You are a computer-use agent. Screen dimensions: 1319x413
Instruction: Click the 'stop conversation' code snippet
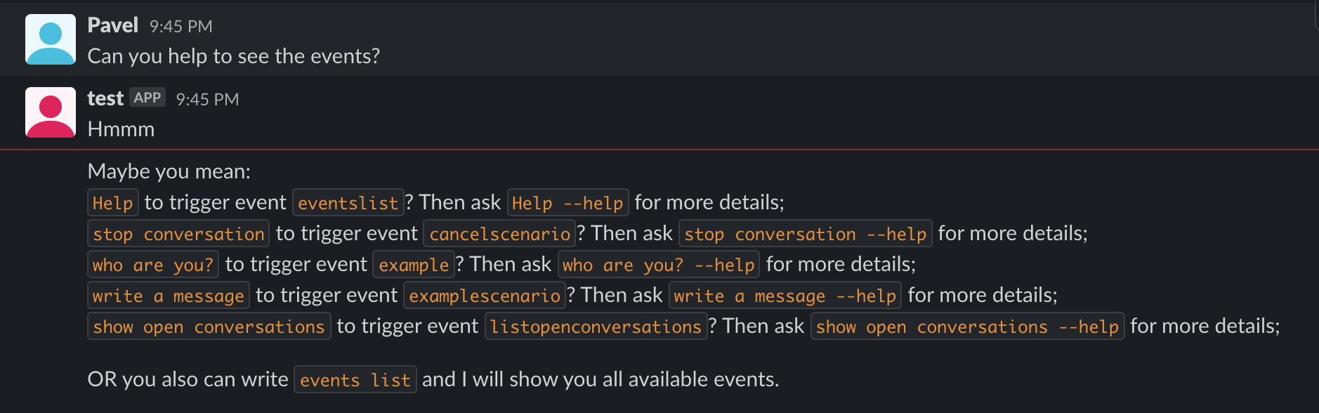point(178,234)
